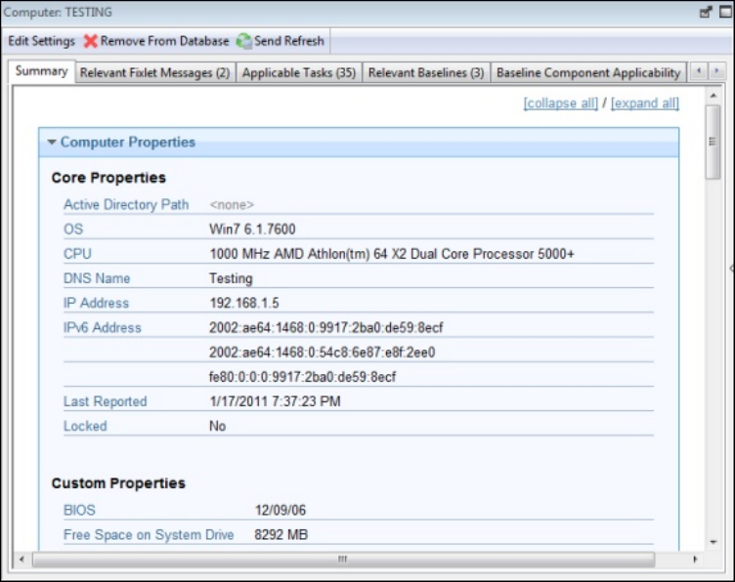Click the pop-out window icon in title bar
Screen dimensions: 735x582
tap(706, 12)
